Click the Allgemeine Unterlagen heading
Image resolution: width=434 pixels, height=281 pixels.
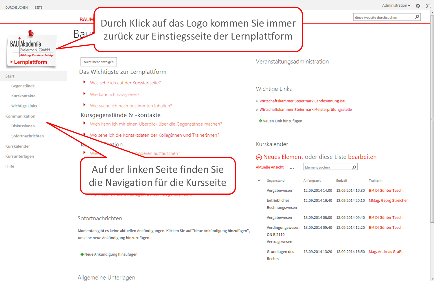pyautogui.click(x=106, y=278)
